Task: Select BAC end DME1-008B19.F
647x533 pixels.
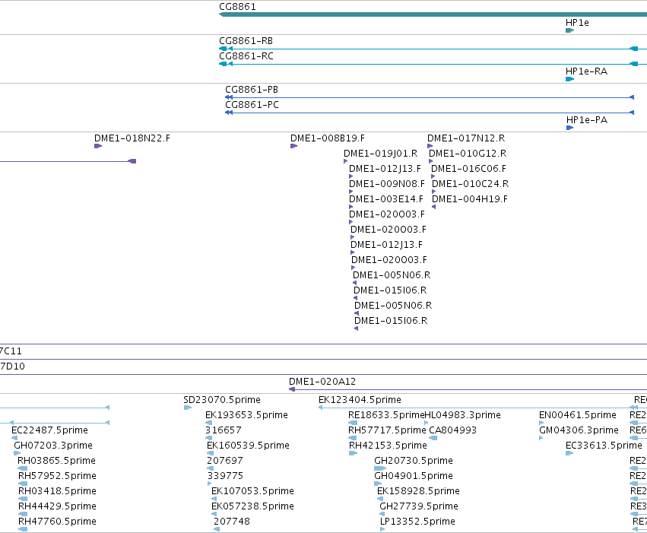Action: pos(293,146)
